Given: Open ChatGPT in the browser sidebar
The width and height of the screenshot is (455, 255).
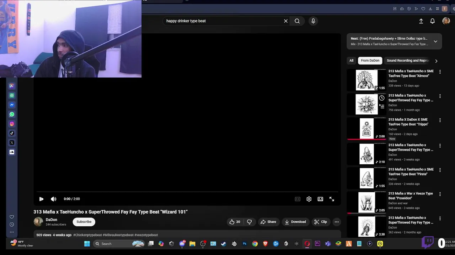Looking at the screenshot, I should pyautogui.click(x=12, y=95).
